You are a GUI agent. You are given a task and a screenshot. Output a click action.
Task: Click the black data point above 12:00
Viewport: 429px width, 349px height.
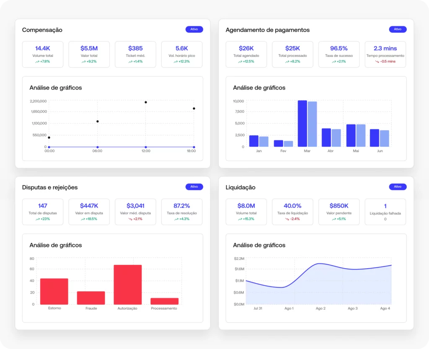coord(146,102)
